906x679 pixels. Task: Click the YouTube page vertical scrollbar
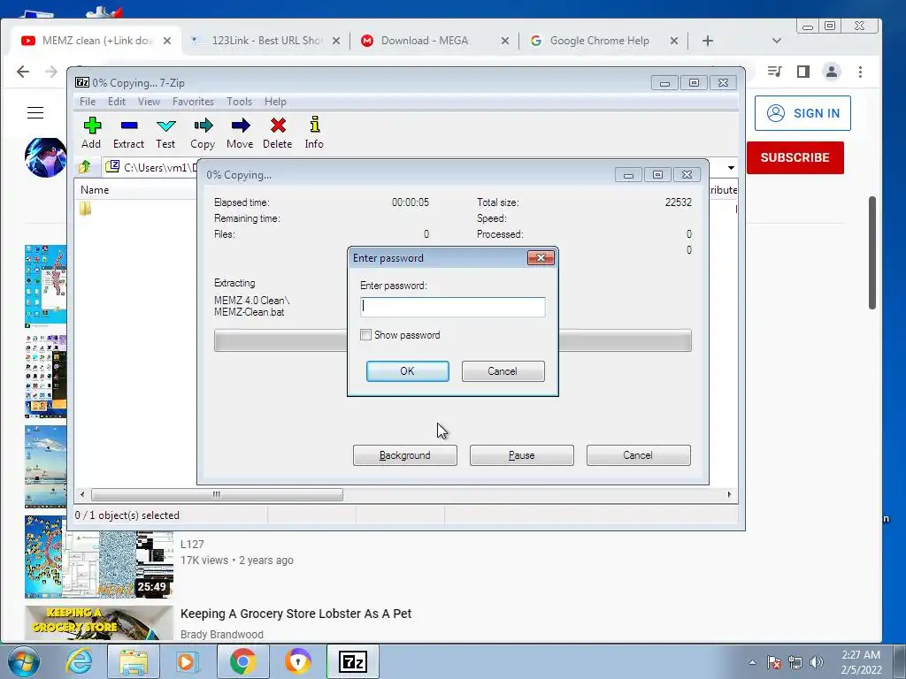pos(872,252)
